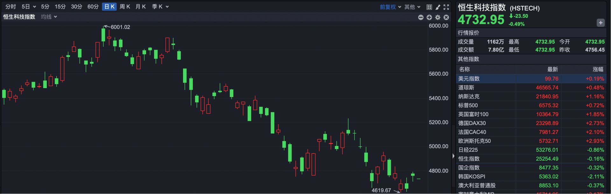The image size is (611, 194).
Task: Zoom out the chart with minus icon
Action: pyautogui.click(x=421, y=17)
